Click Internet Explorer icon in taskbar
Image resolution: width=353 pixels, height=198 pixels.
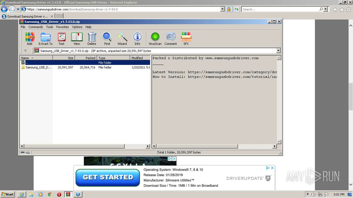[22, 194]
